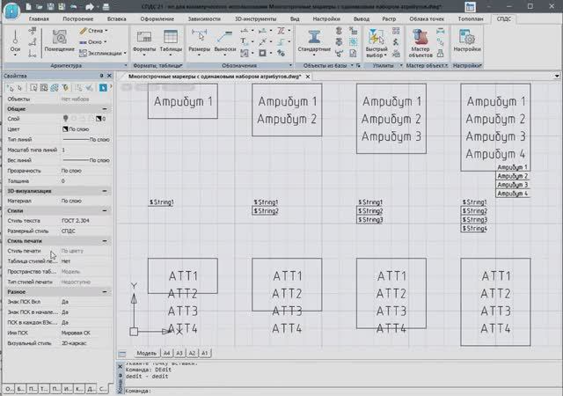Collapse the Общие properties section
This screenshot has height=396, width=563.
click(105, 108)
